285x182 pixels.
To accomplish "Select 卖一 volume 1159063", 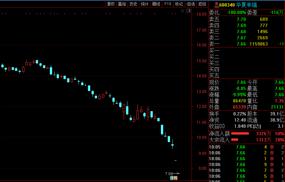I will point(259,44).
